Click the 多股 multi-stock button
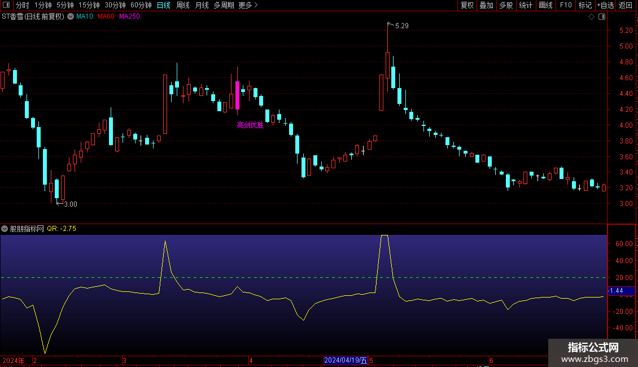 (506, 5)
